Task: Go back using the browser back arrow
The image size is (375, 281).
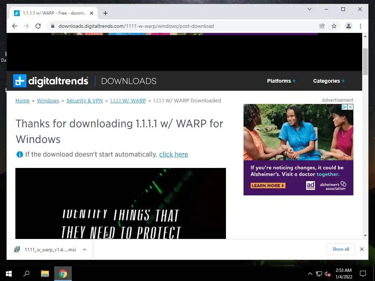Action: (15, 26)
